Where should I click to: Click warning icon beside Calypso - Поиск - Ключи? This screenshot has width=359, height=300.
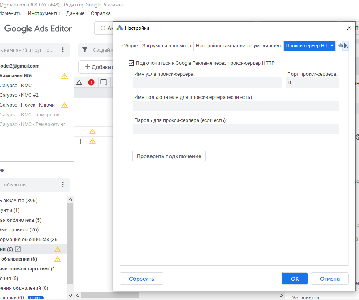point(64,105)
